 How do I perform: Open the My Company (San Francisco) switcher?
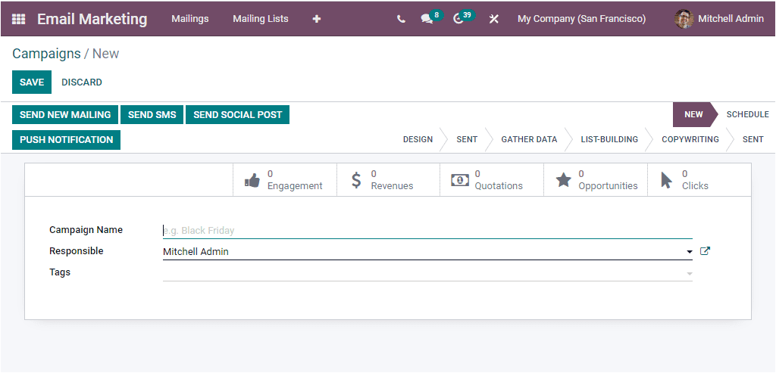pyautogui.click(x=581, y=19)
